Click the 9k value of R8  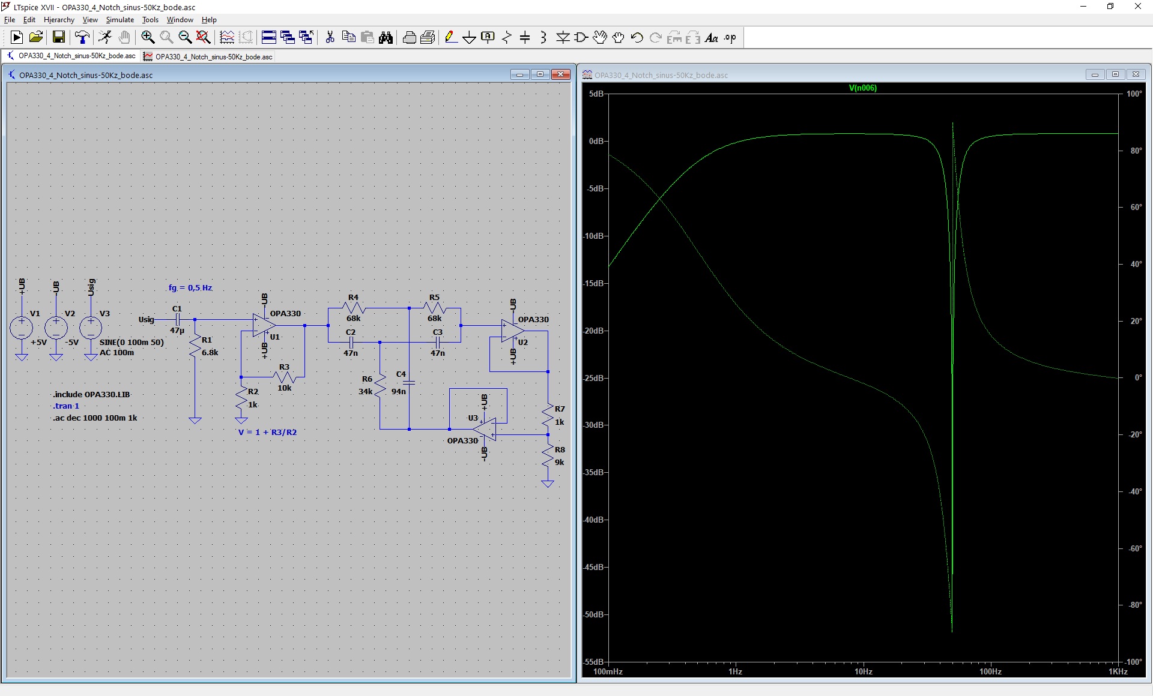point(560,462)
